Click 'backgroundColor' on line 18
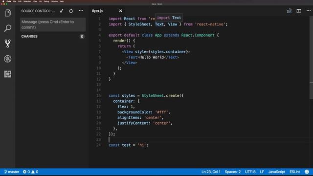 134,112
